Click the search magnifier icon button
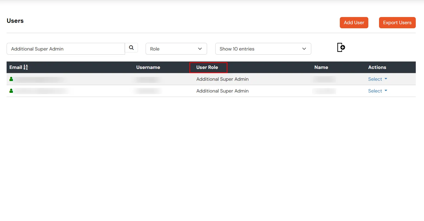The image size is (424, 221). (131, 48)
